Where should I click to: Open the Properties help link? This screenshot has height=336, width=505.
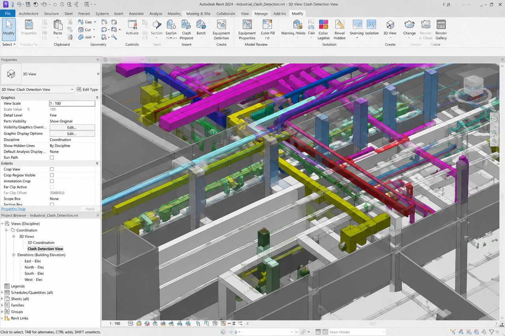(x=13, y=209)
